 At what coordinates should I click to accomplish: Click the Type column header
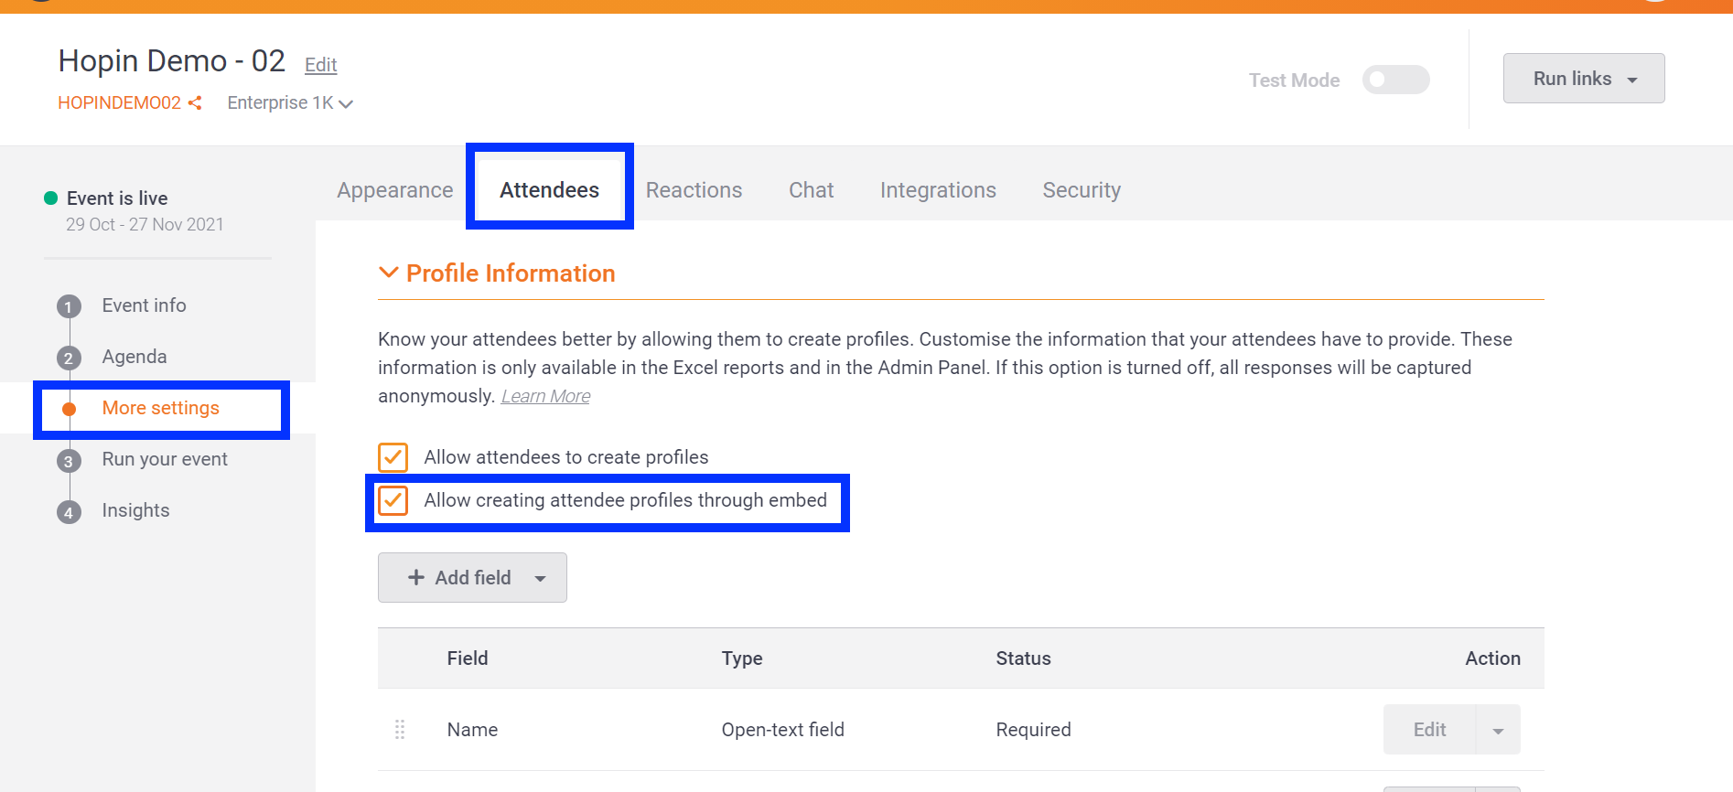click(x=742, y=658)
